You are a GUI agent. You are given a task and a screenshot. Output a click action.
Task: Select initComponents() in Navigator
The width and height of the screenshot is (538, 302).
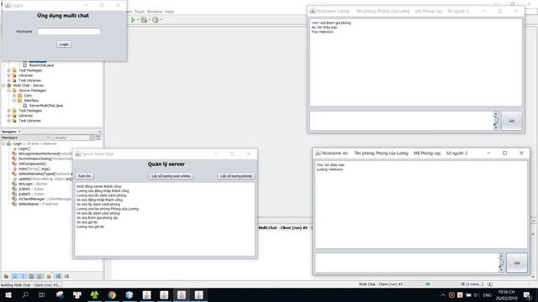(x=32, y=164)
